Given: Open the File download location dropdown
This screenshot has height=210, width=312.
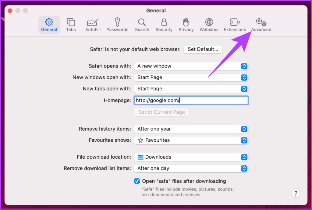Looking at the screenshot, I should pos(191,157).
